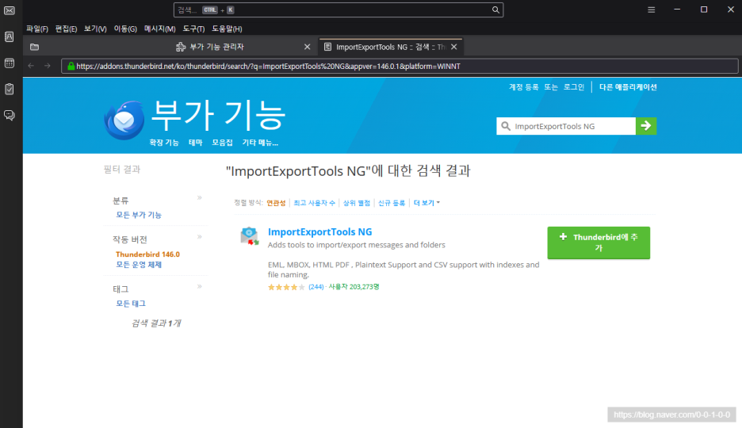Screen dimensions: 742x428
Task: Go to 확장 기능 section
Action: point(164,143)
